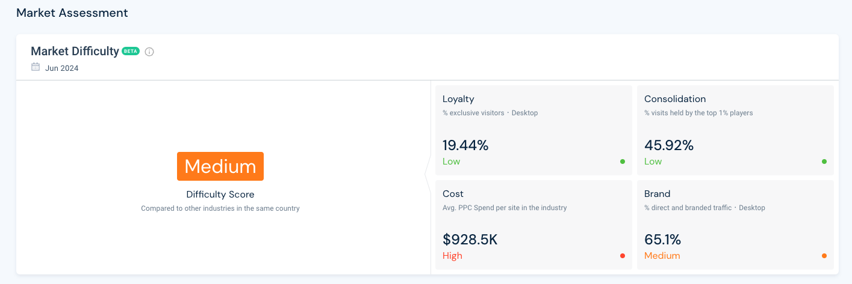Click the green status dot in Loyalty card
This screenshot has height=284, width=852.
[x=622, y=162]
